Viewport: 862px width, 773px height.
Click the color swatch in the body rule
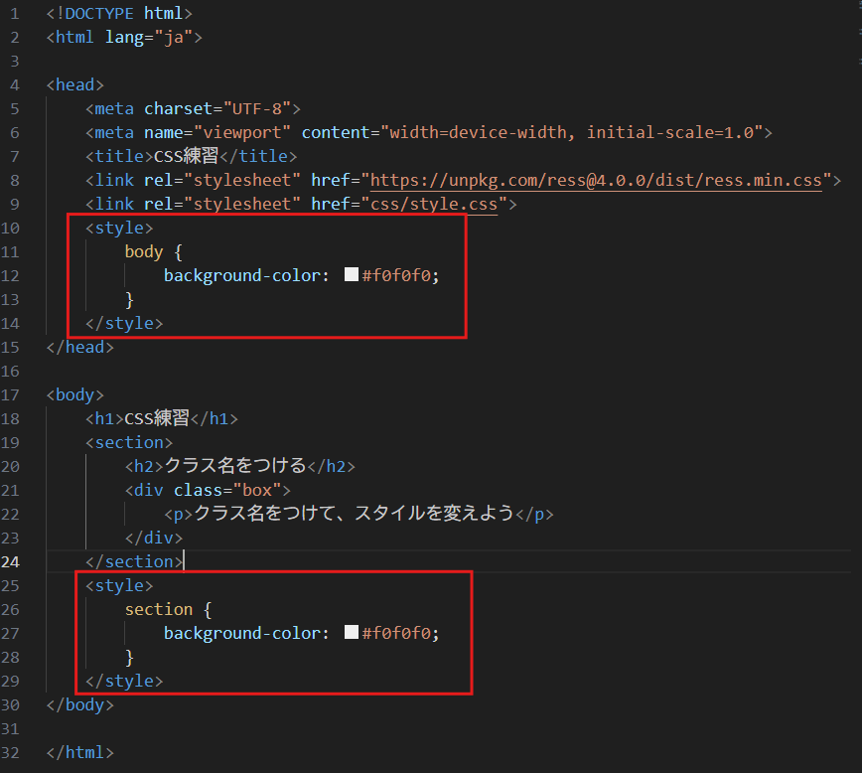351,275
